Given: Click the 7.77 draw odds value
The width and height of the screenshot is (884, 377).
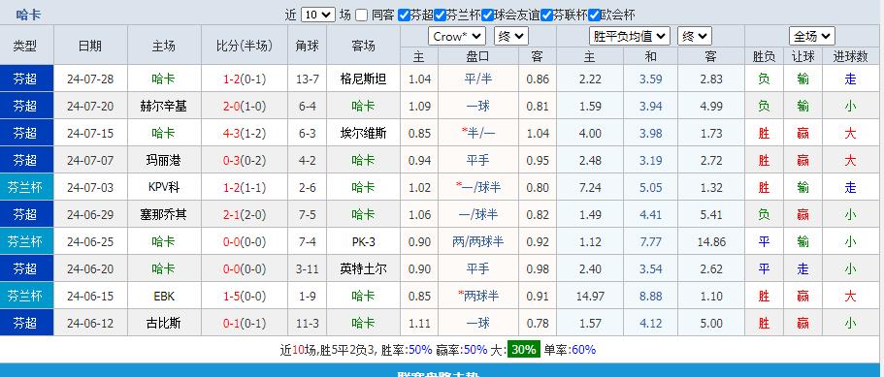Looking at the screenshot, I should pos(650,242).
